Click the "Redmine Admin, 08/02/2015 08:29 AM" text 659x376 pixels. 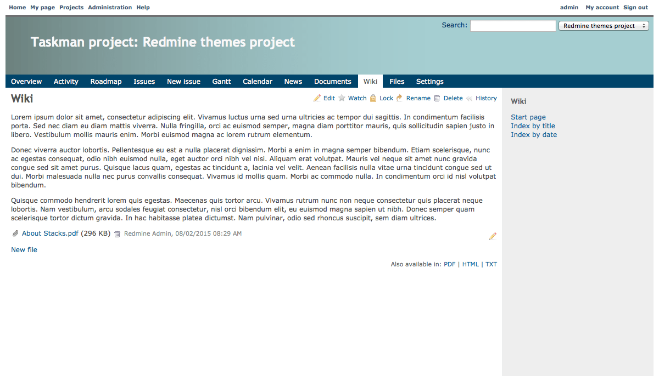tap(183, 233)
